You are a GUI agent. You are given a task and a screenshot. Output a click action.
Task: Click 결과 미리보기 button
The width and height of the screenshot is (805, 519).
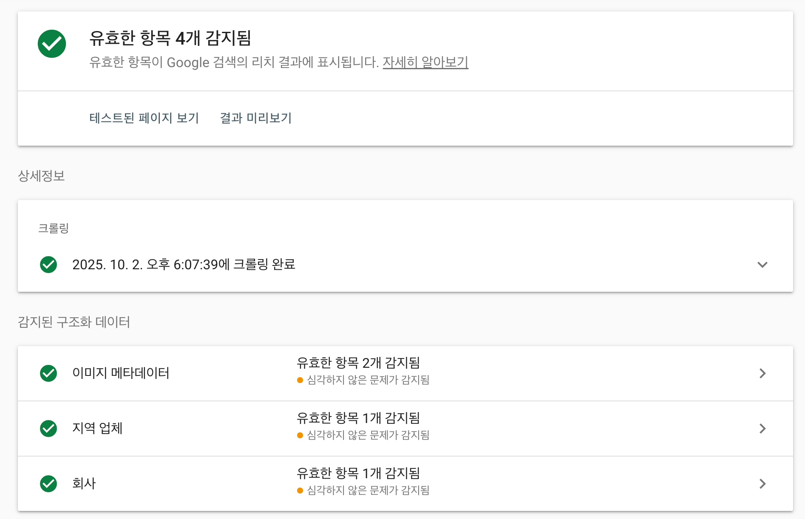255,118
